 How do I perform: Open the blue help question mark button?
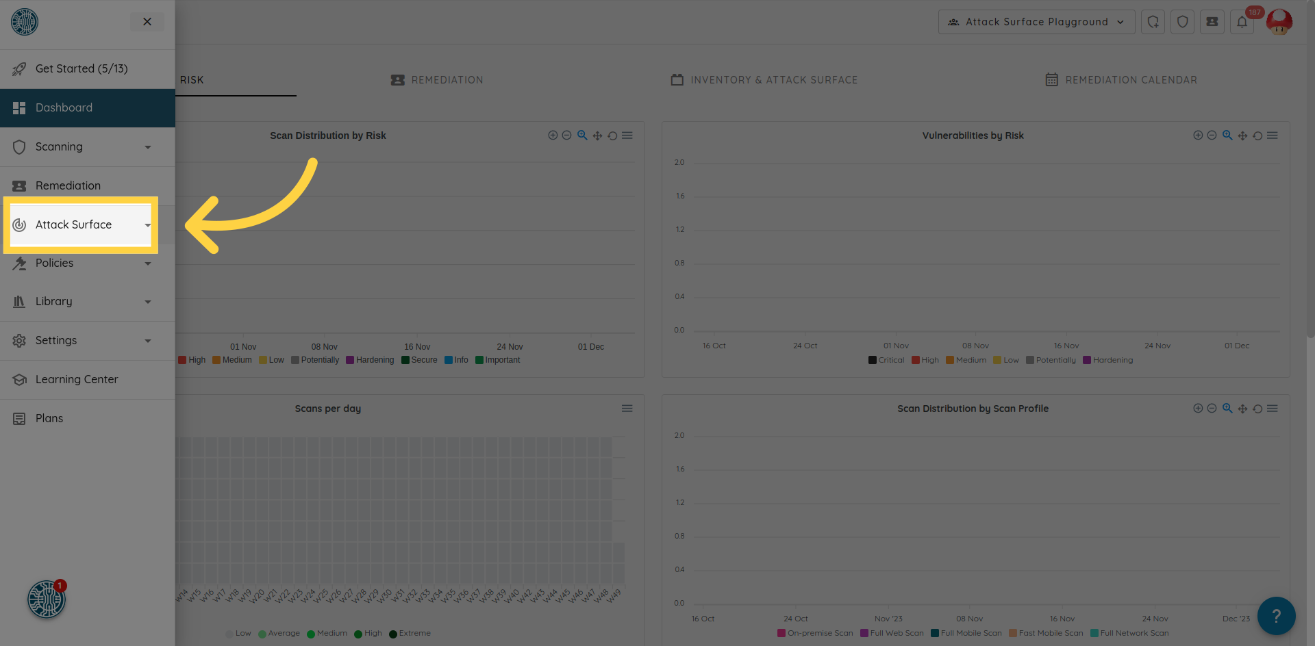1276,616
